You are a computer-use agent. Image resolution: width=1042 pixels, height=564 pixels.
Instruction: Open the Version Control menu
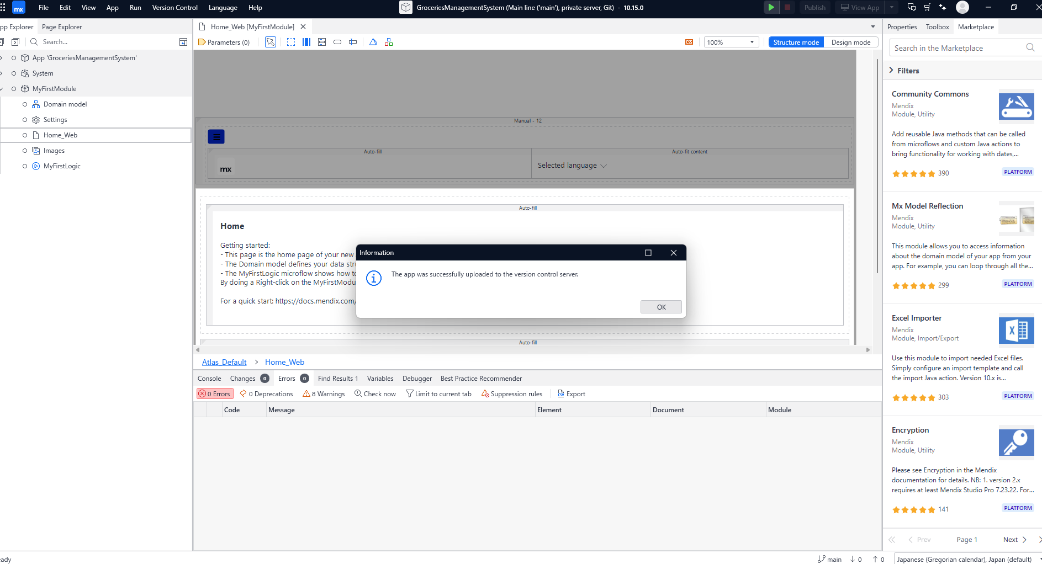(174, 7)
